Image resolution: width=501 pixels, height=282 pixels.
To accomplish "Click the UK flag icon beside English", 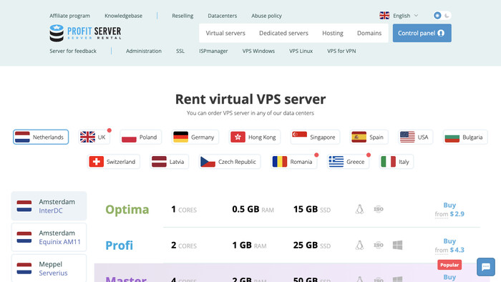I will 384,15.
